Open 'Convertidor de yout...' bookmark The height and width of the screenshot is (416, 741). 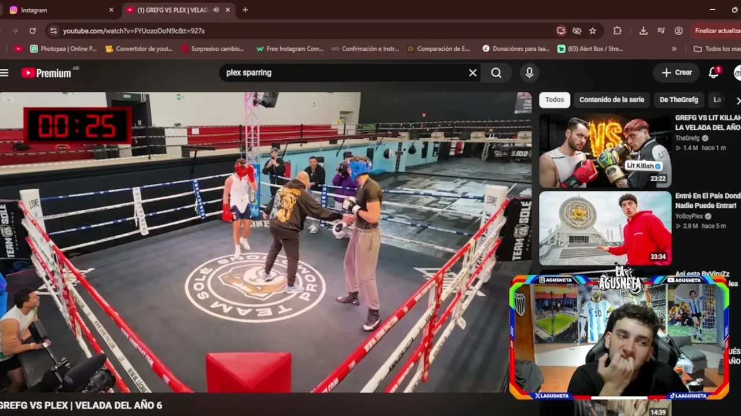pos(139,49)
